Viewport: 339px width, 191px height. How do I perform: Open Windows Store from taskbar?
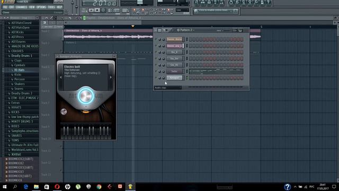coord(47,187)
